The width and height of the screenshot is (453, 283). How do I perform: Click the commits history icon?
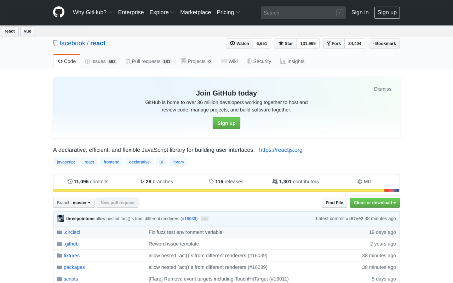click(x=70, y=181)
